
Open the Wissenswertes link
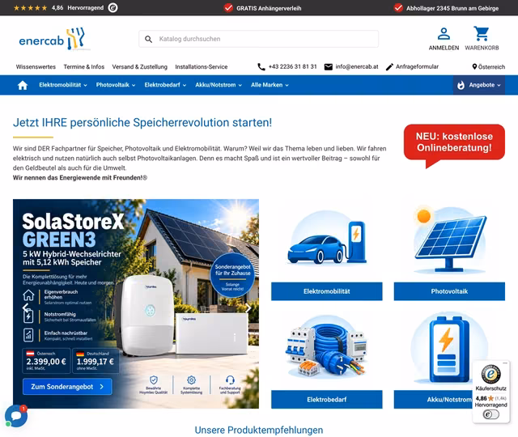pyautogui.click(x=36, y=67)
